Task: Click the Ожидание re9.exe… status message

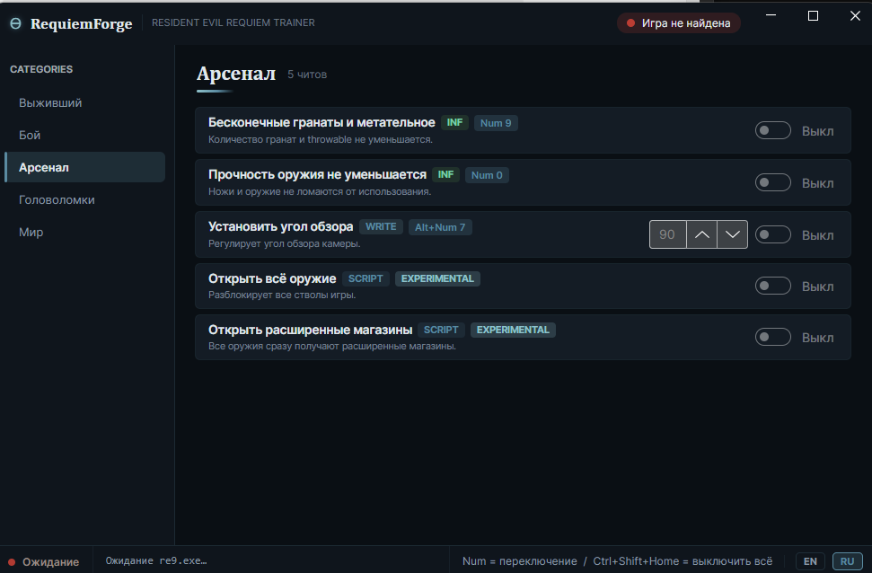Action: 156,560
